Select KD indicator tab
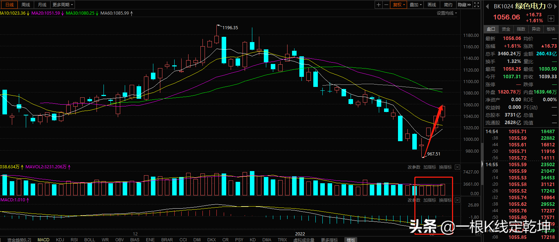 [x=253, y=240]
